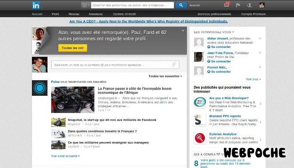The image size is (294, 168).
Task: Connect with didier vincent
Action: pyautogui.click(x=219, y=47)
